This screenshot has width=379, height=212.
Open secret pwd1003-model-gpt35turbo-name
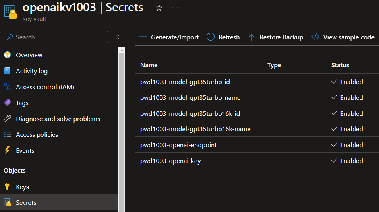click(x=190, y=98)
